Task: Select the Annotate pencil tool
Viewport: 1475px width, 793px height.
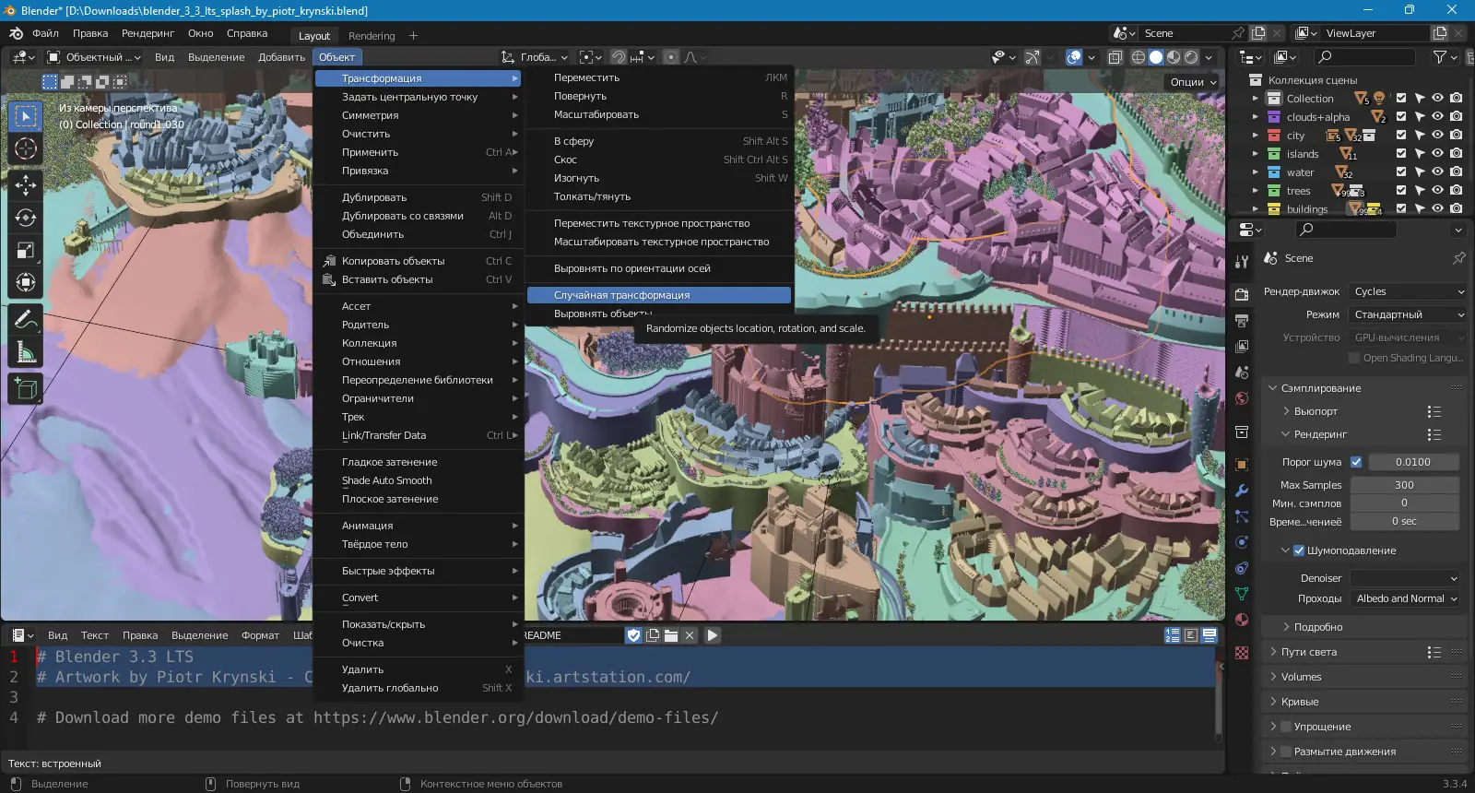Action: point(26,320)
